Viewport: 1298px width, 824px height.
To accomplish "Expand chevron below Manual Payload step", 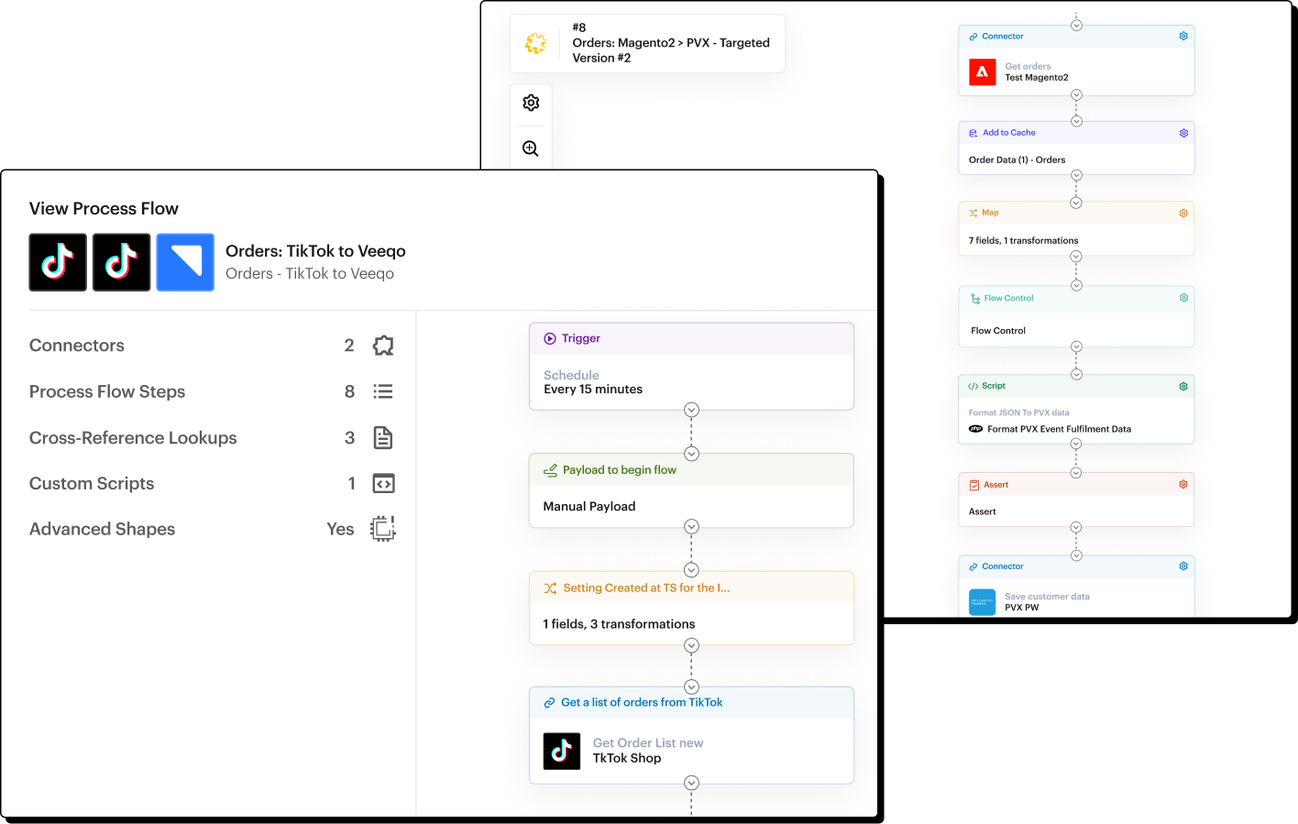I will tap(691, 527).
